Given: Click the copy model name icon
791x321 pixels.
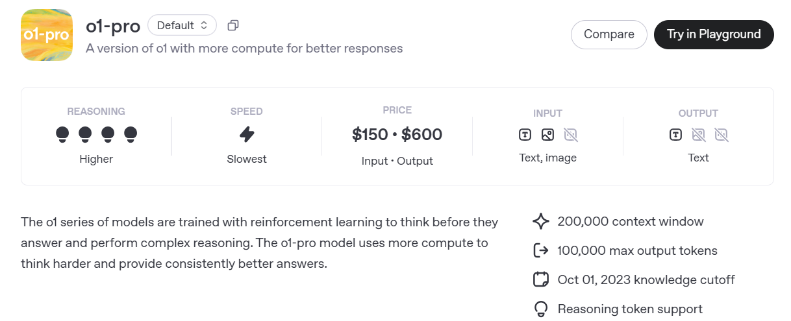Looking at the screenshot, I should pos(233,25).
